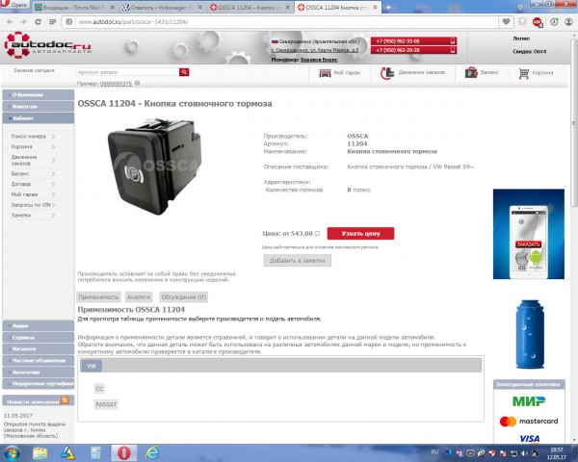Open Internet Explorer in taskbar

click(x=152, y=453)
